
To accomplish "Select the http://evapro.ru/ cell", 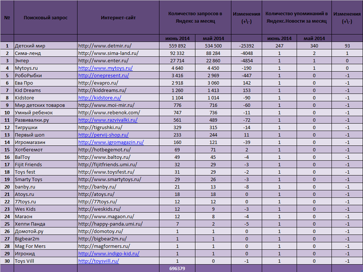I will click(x=118, y=83).
